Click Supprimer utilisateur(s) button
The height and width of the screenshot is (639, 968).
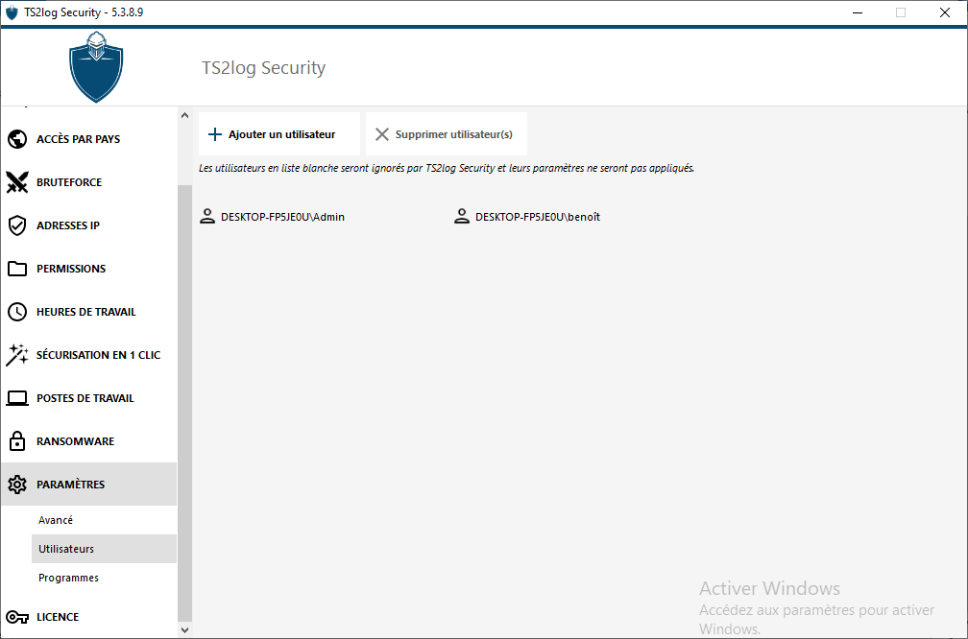coord(447,134)
